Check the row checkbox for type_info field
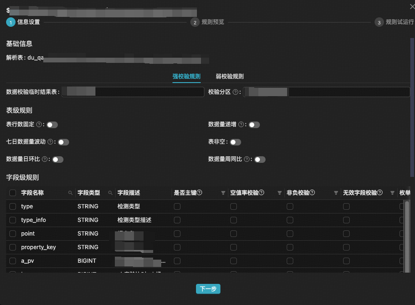The image size is (415, 305). 13,220
